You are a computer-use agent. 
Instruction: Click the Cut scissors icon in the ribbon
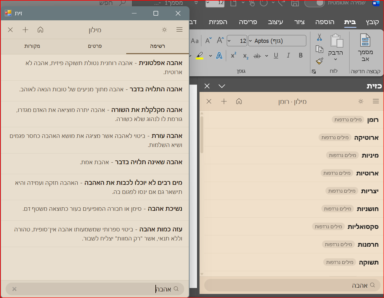point(319,37)
